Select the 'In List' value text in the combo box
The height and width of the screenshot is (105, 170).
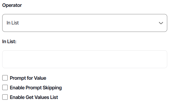tap(12, 23)
